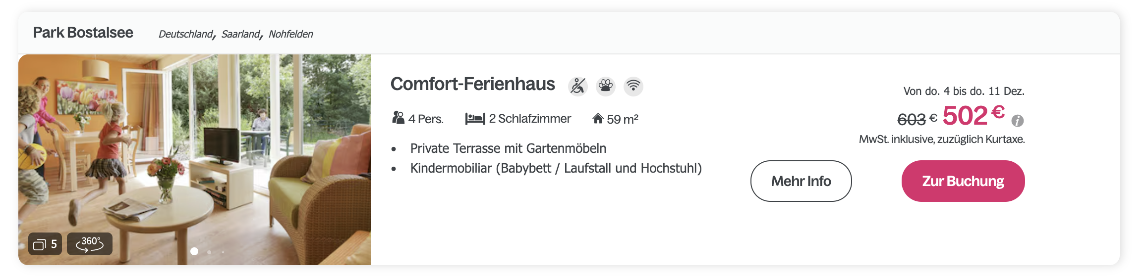
Task: Click the WiFi amenity icon
Action: pos(633,86)
